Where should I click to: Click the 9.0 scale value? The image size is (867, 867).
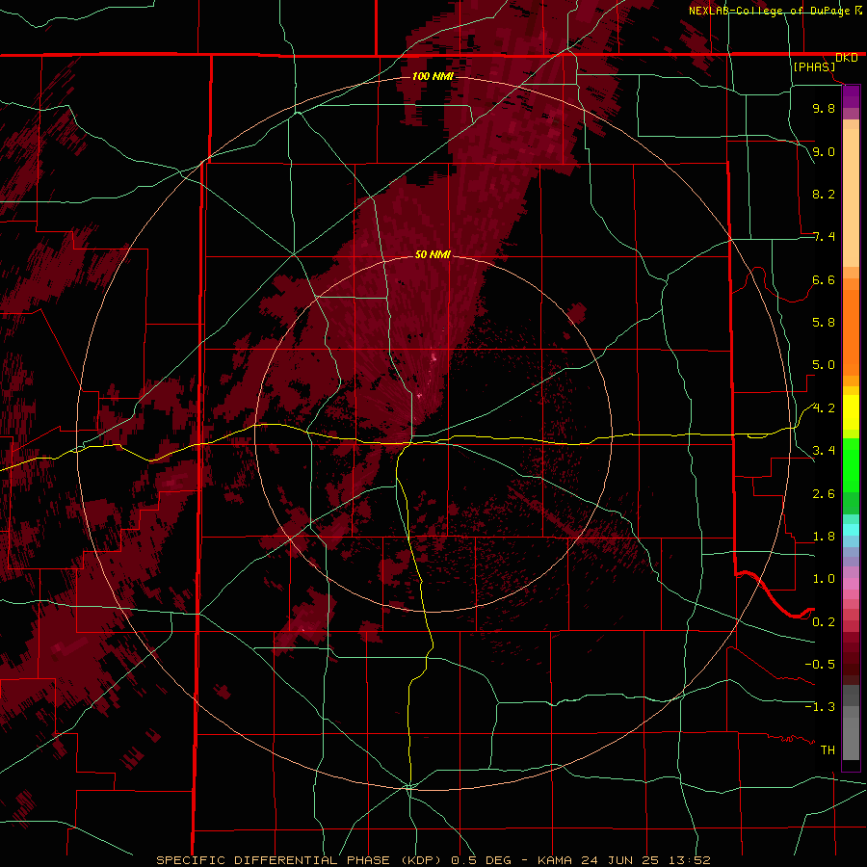point(824,151)
